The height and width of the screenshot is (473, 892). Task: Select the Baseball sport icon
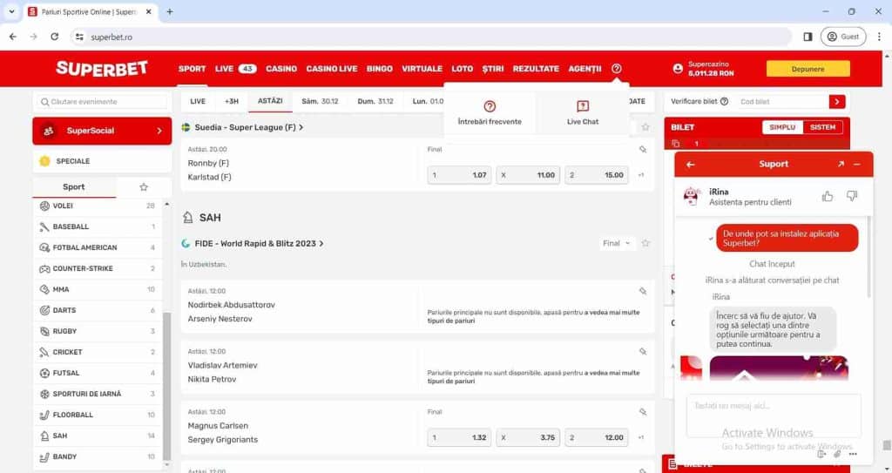(x=44, y=226)
